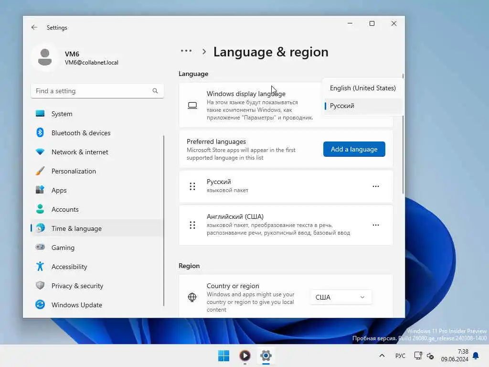Click the Accessibility figure icon
This screenshot has width=489, height=367.
coord(40,267)
